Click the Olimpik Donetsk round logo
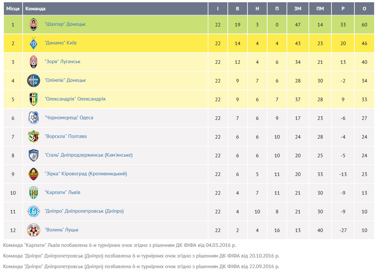Screen dimensions: 378x272 coord(34,81)
